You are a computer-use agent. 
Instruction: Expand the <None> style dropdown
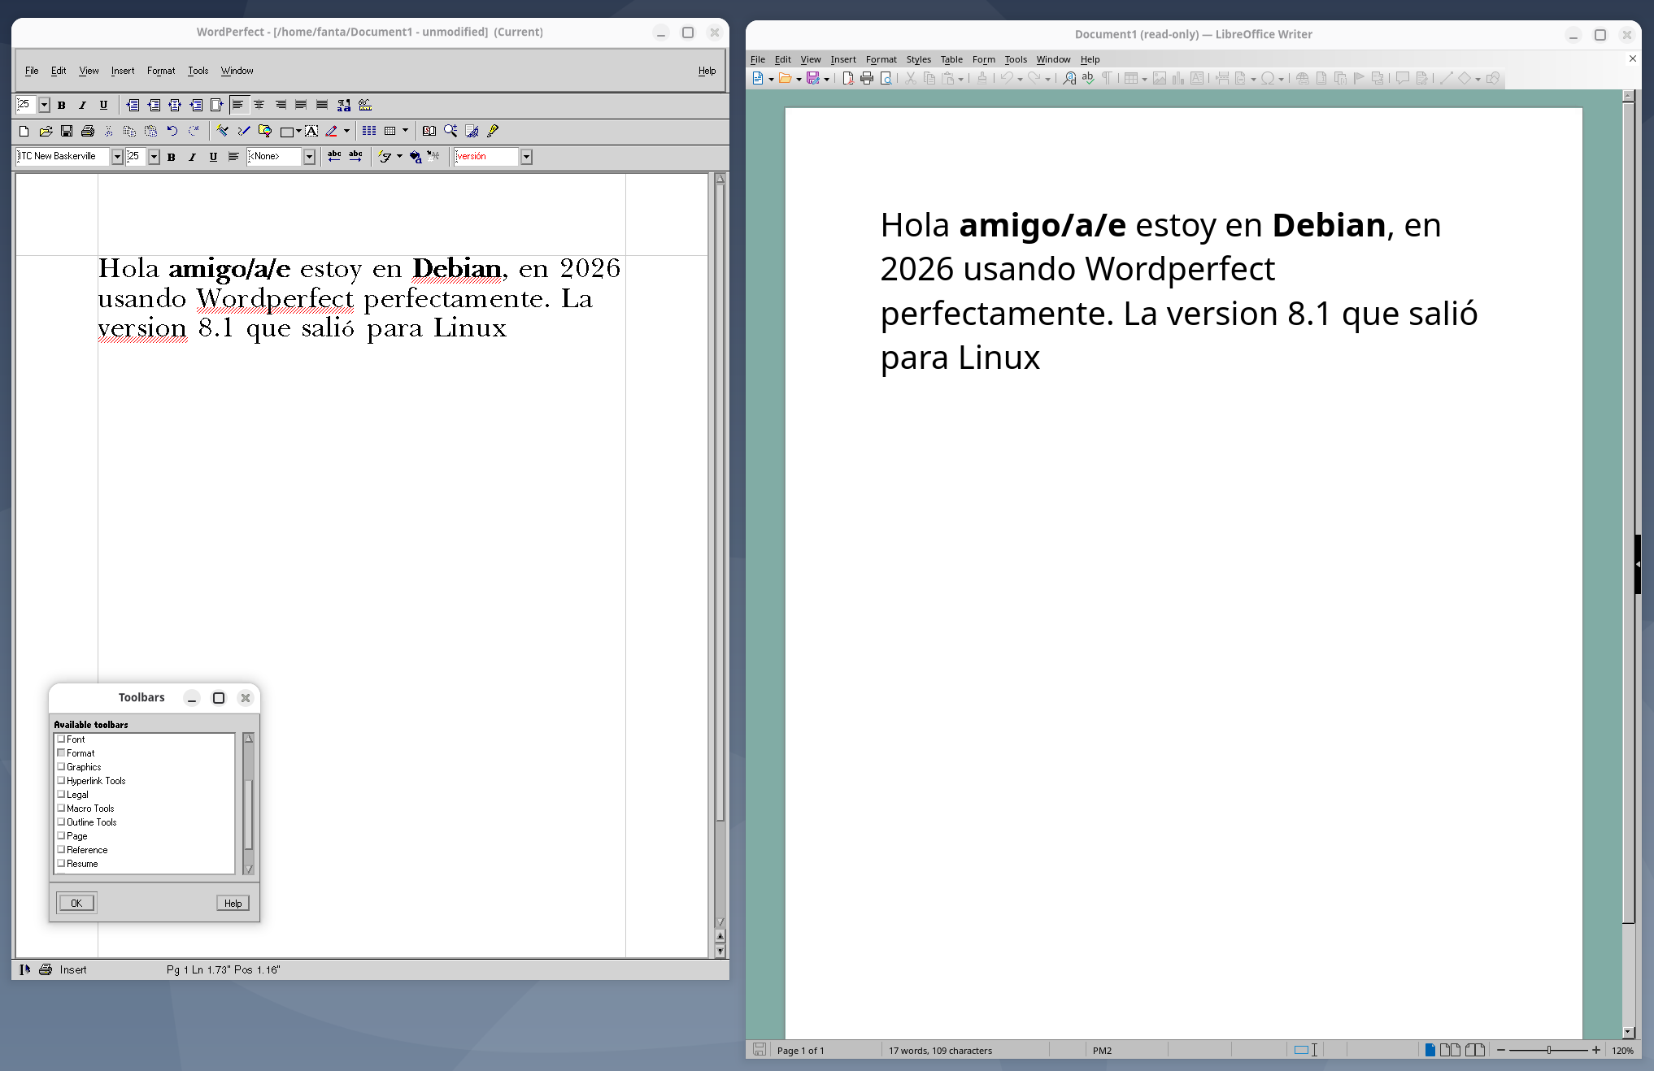pos(309,157)
